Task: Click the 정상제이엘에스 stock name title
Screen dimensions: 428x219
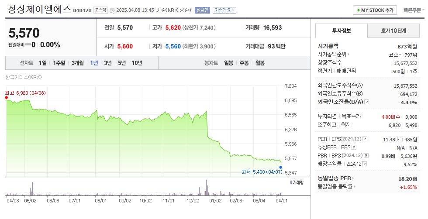Action: [39, 10]
